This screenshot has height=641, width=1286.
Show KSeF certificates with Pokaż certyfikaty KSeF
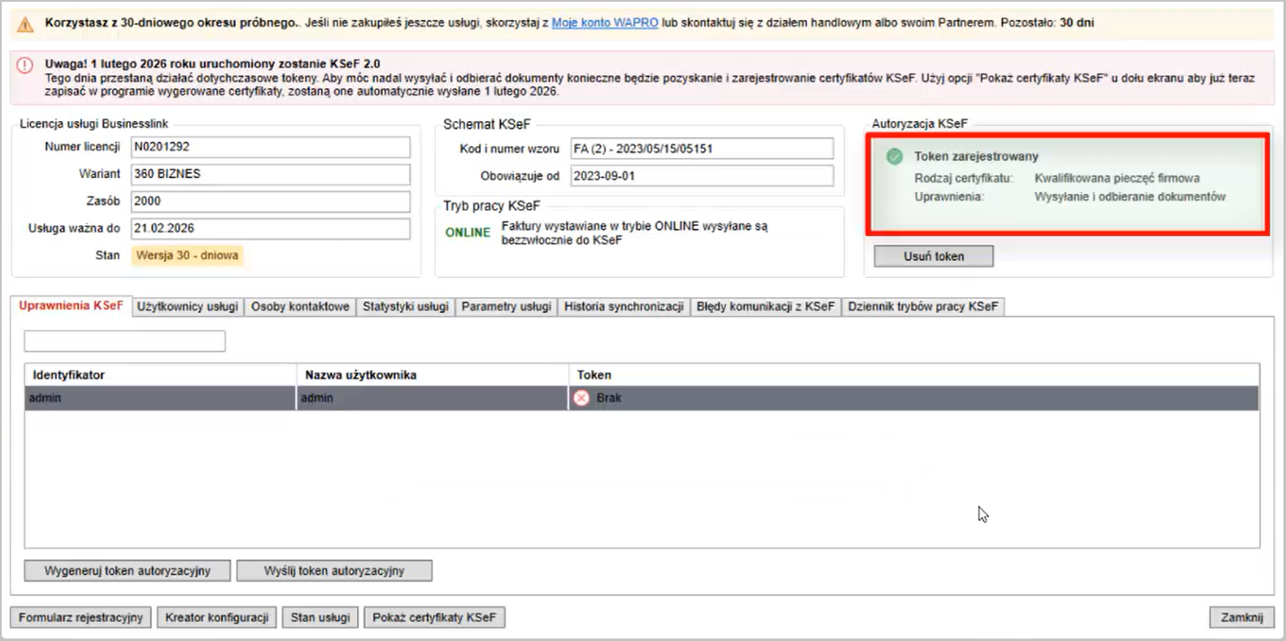435,618
